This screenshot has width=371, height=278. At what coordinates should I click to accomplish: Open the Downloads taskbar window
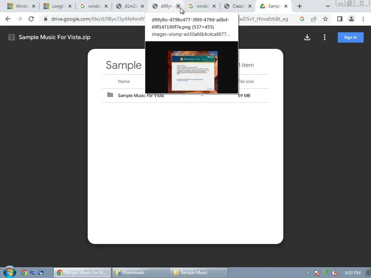pyautogui.click(x=141, y=273)
